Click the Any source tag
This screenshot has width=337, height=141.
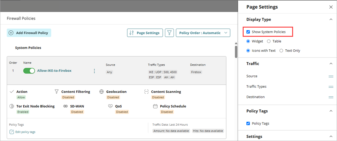[109, 72]
